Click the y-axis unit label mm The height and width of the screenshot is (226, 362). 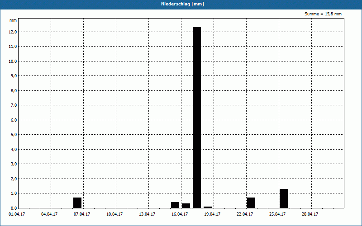(13, 20)
